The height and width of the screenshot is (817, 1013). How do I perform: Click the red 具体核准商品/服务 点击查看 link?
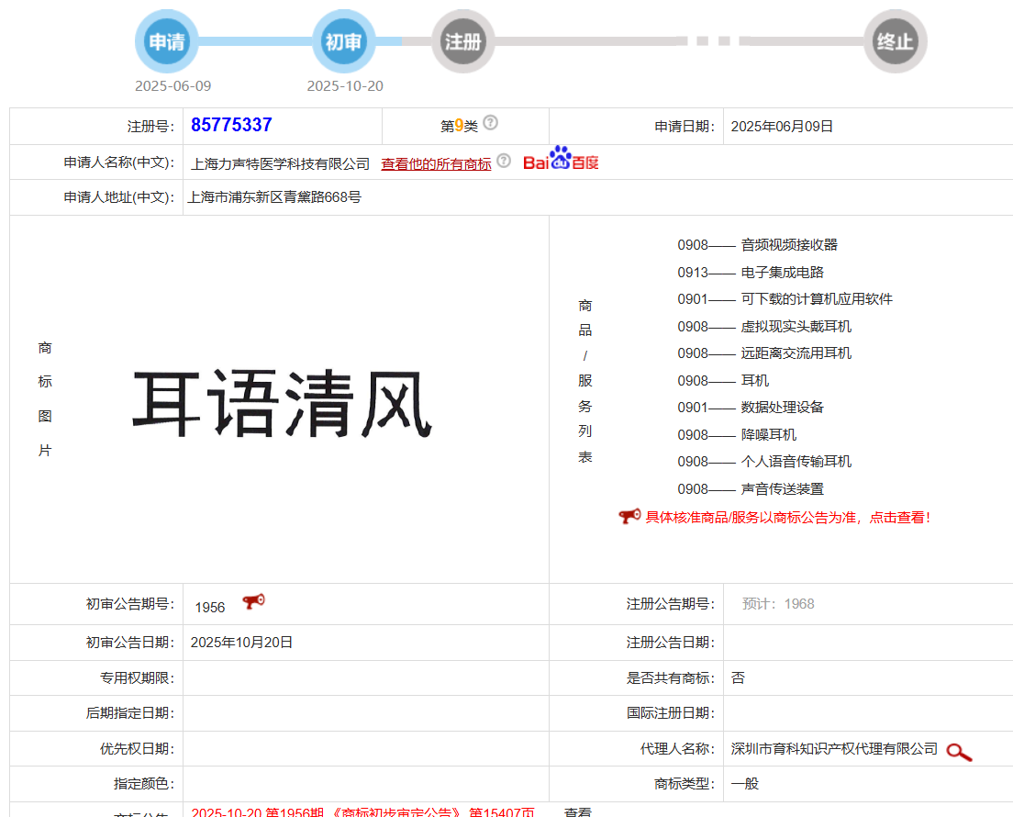pyautogui.click(x=787, y=518)
